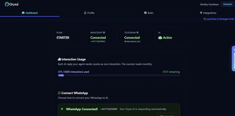Click the Disconnect button
The width and height of the screenshot is (235, 116).
(x=167, y=115)
